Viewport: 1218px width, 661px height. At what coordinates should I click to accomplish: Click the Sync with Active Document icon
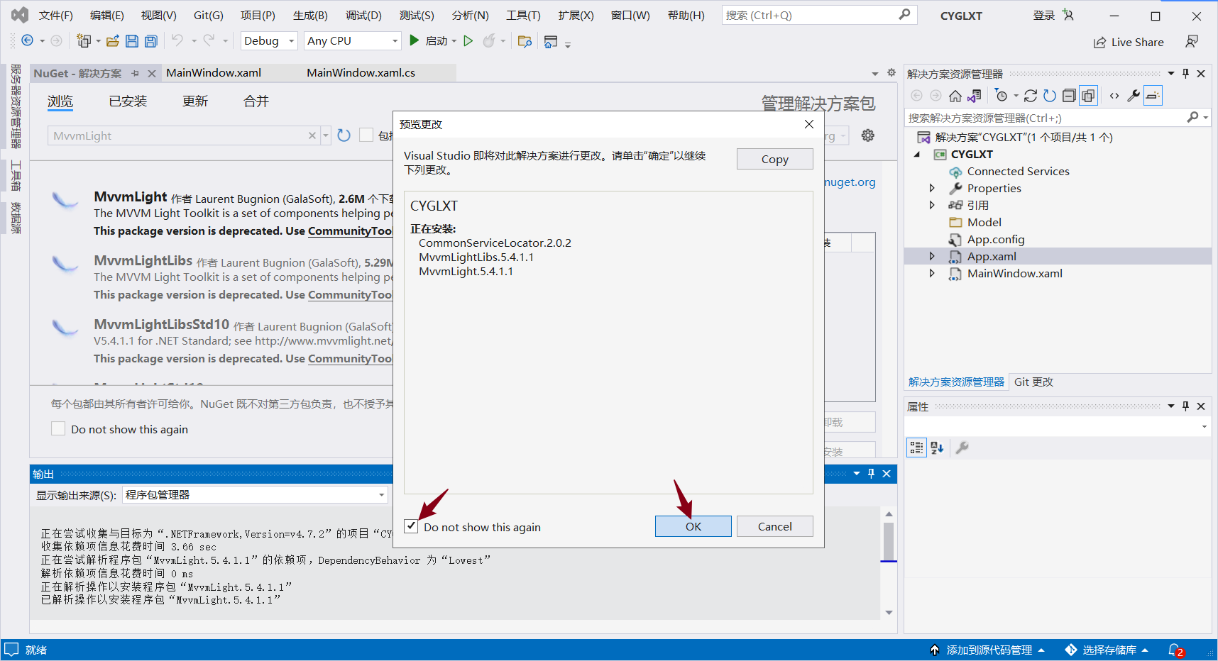coord(1031,96)
